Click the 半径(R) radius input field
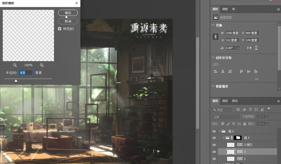 [26, 73]
